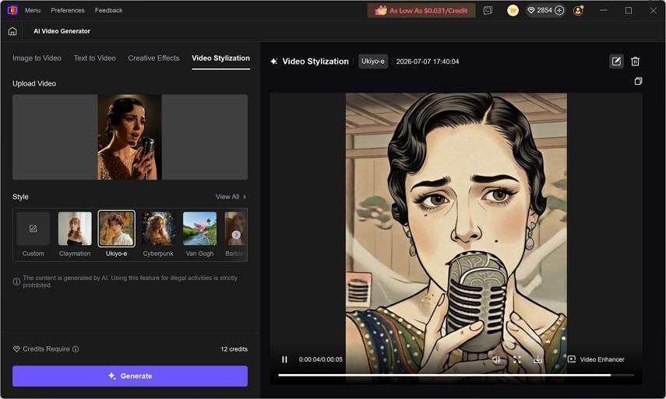Download the stylized video
Screen dimensions: 666x399
[537, 359]
